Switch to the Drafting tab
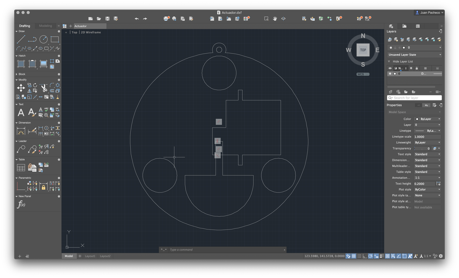459x278 pixels. coord(25,26)
